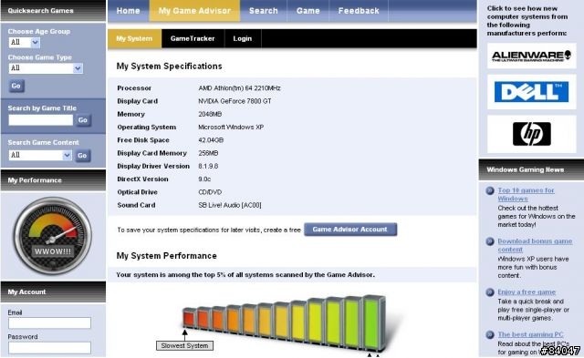584x358 pixels.
Task: Go to the Game tab
Action: coord(308,11)
